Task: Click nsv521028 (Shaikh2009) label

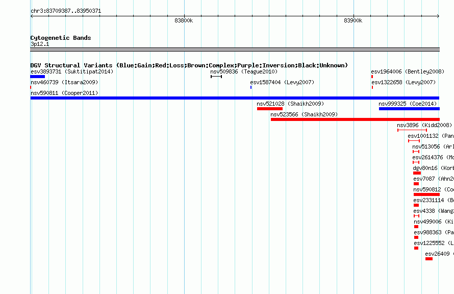Action: tap(290, 104)
